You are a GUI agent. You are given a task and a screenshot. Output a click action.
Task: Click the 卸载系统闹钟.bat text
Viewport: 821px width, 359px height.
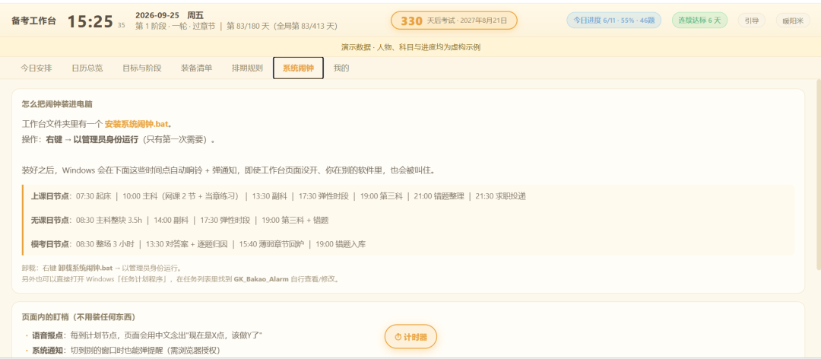point(85,268)
